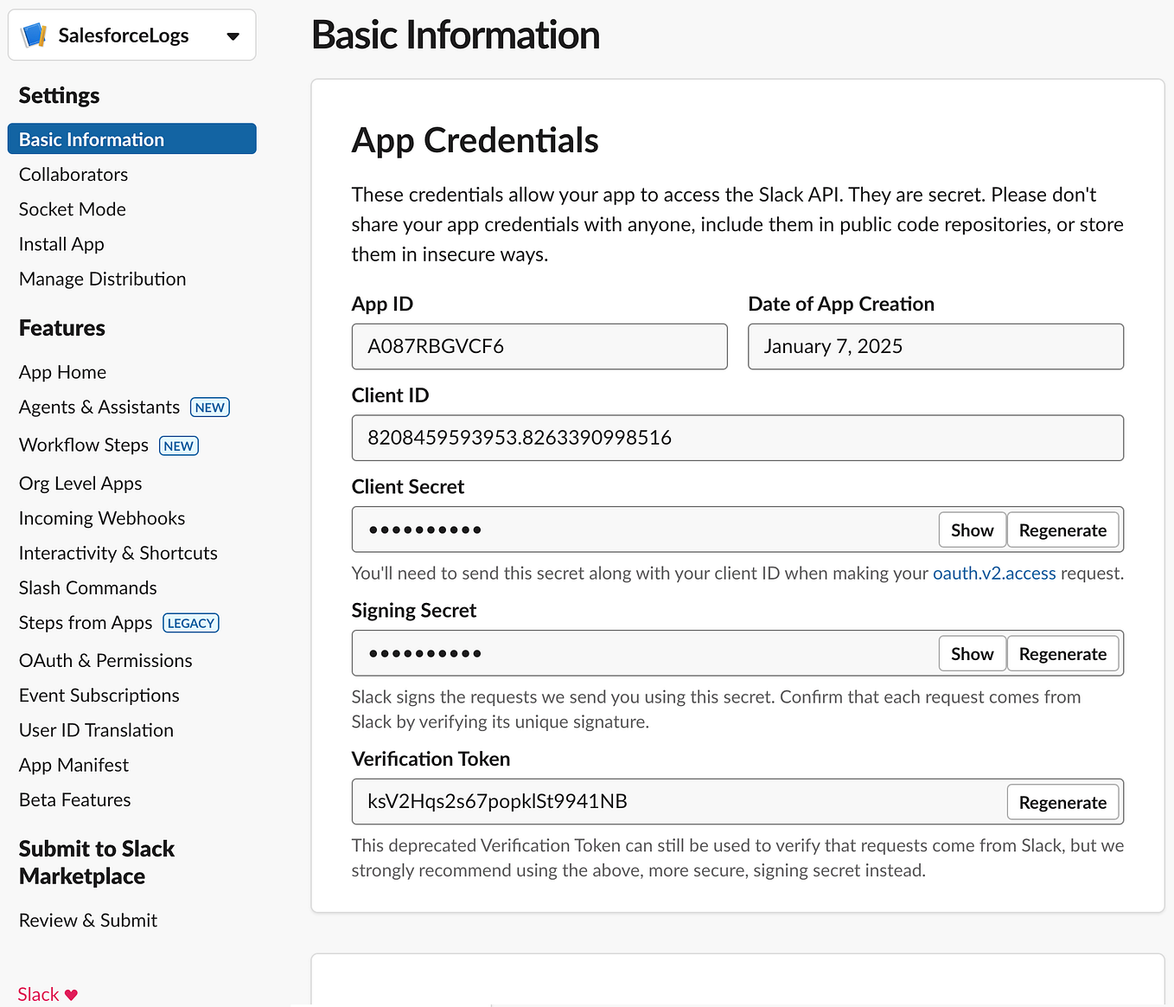Select the App ID input field

[x=539, y=346]
